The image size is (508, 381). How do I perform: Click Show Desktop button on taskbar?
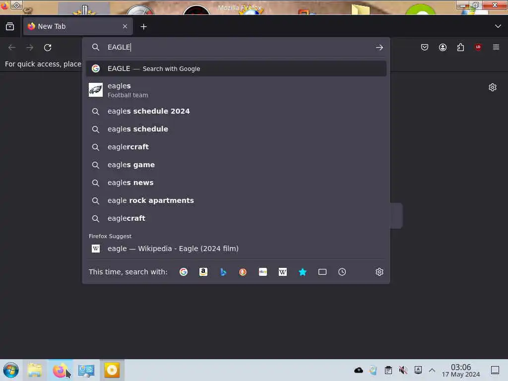point(495,370)
